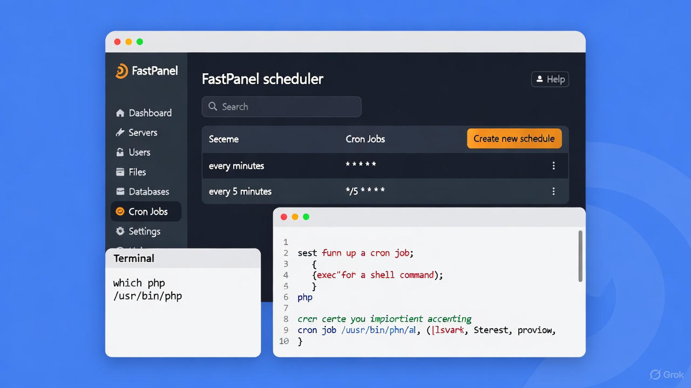Click the Cron Jobs orange icon

click(120, 212)
